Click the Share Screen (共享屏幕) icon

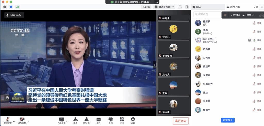click(x=61, y=120)
